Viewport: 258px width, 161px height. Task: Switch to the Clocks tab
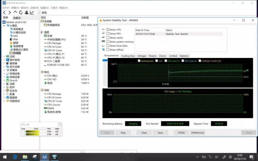coord(163,56)
